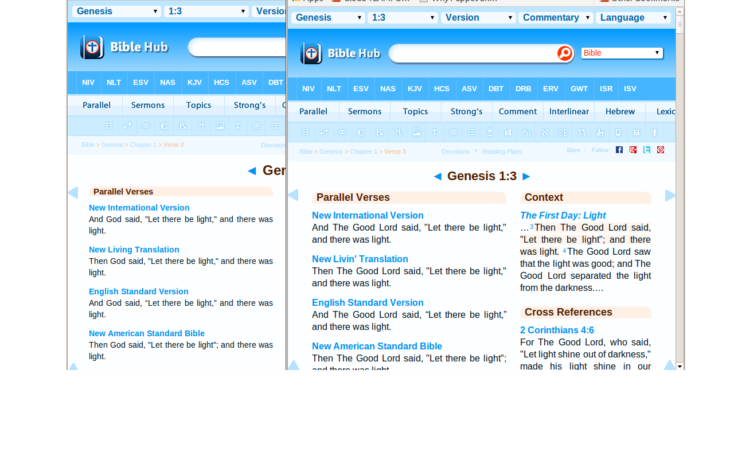Viewport: 734px width, 459px height.
Task: Follow Bible Hub on Facebook
Action: tap(619, 150)
